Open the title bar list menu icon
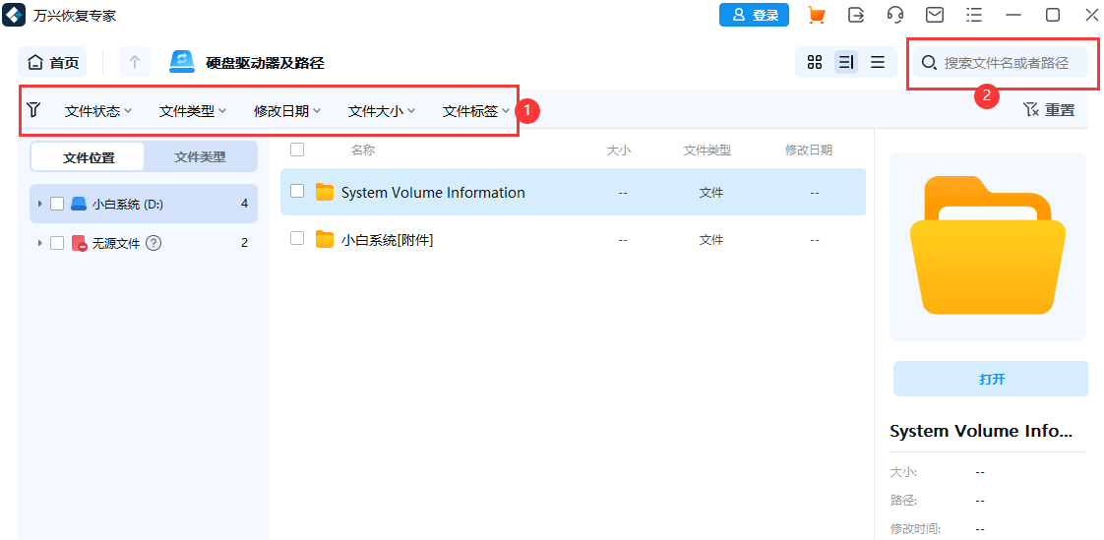Image resolution: width=1104 pixels, height=540 pixels. click(x=974, y=15)
